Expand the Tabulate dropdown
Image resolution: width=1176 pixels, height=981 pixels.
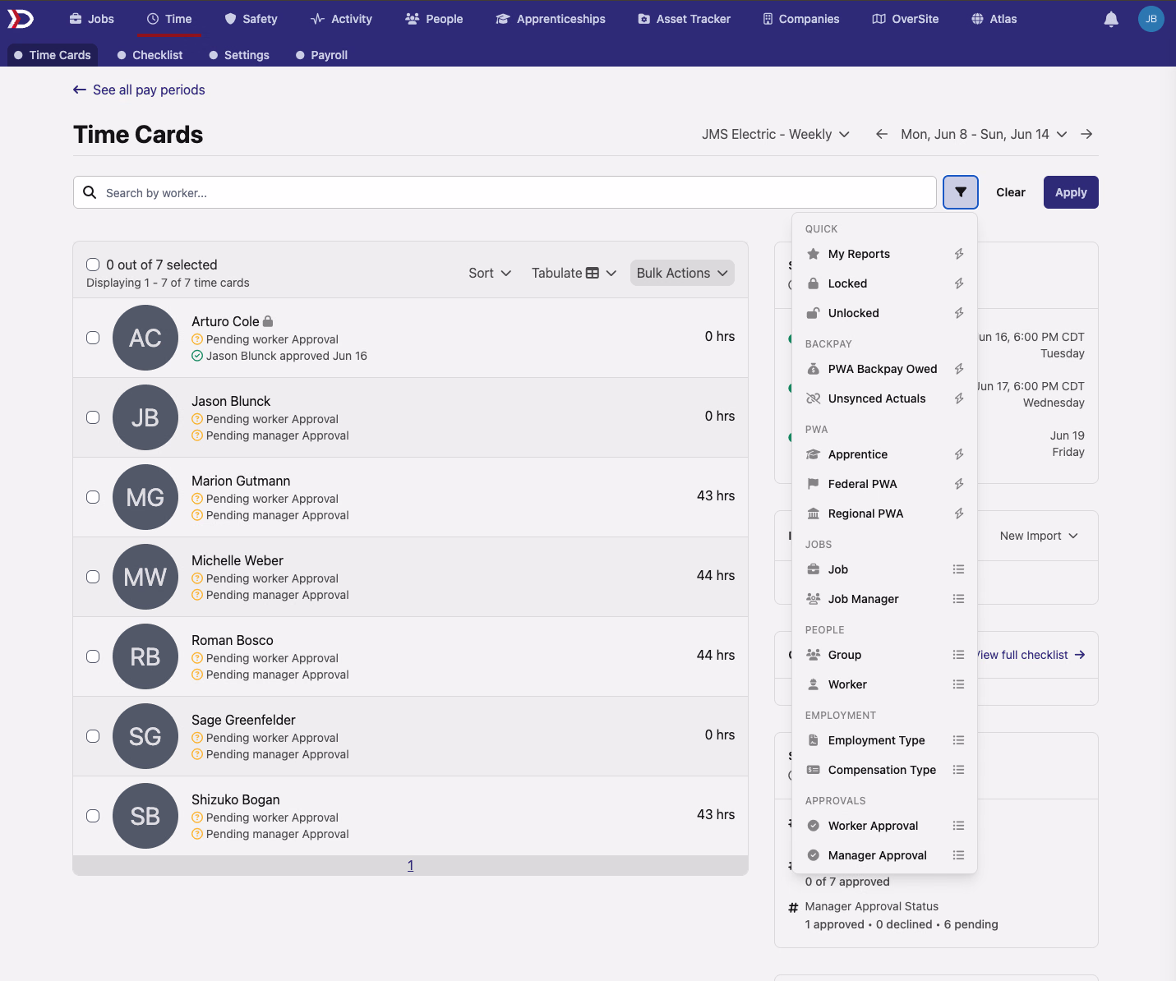(574, 273)
